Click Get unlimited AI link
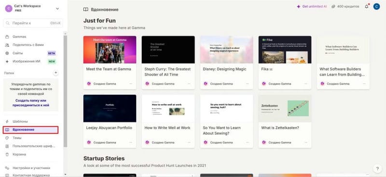The width and height of the screenshot is (386, 177). point(312,7)
